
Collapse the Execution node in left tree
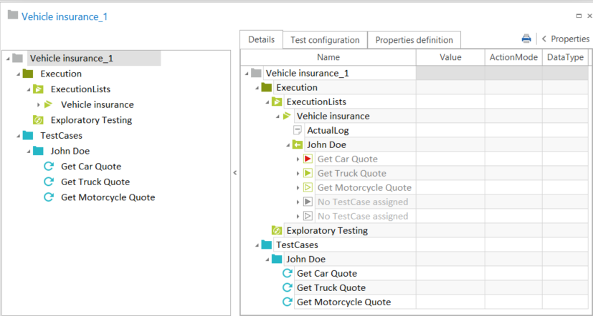click(x=16, y=74)
